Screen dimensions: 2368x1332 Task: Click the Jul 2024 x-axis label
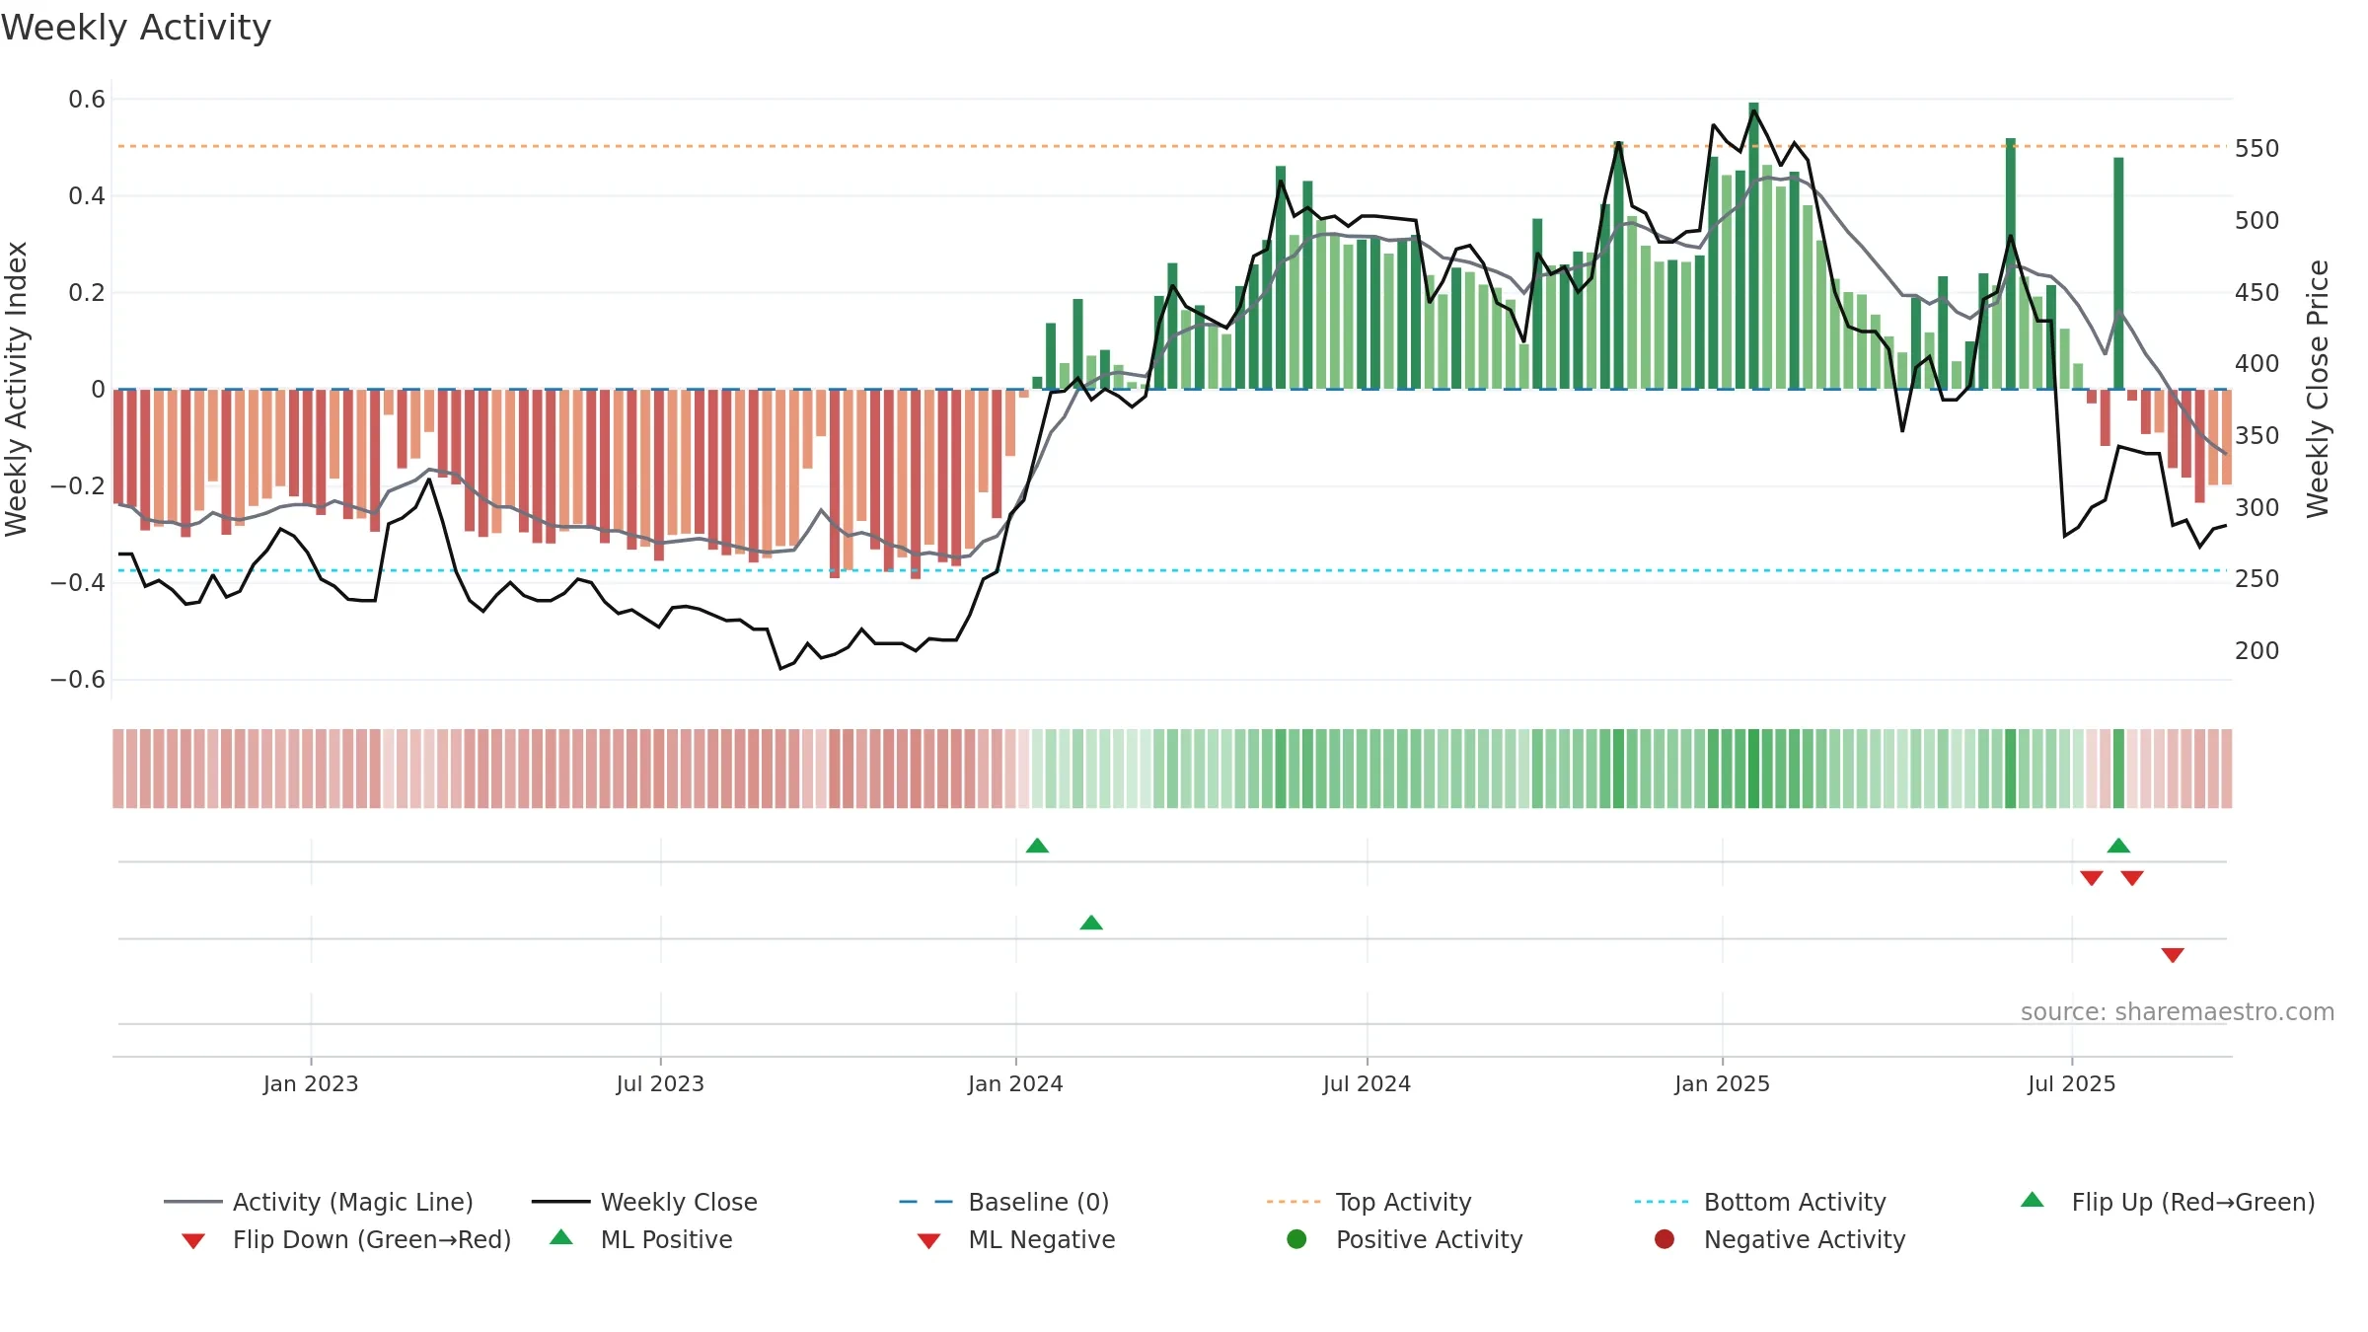(1367, 1083)
